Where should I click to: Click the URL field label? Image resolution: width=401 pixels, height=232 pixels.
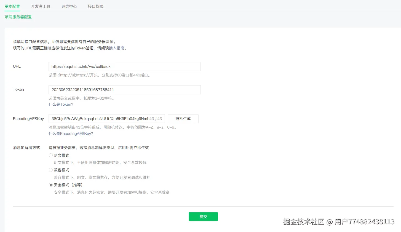(17, 66)
